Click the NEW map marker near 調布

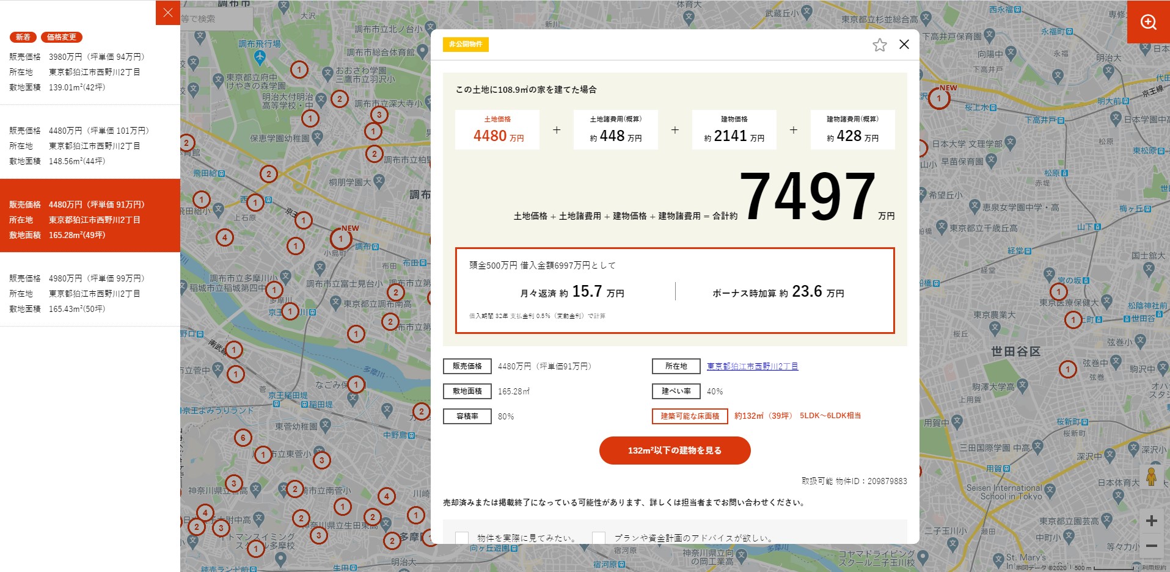coord(341,239)
